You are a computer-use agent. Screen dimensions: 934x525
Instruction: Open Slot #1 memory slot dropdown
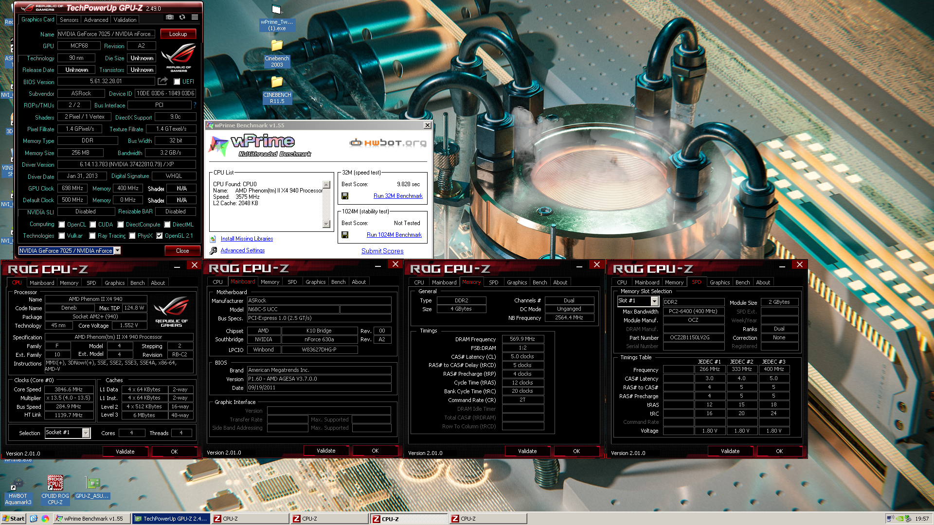click(x=654, y=301)
